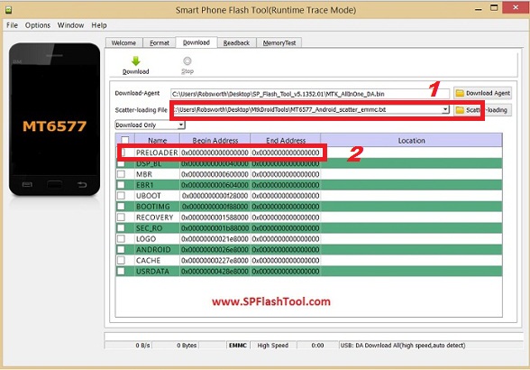The width and height of the screenshot is (530, 370).
Task: Open the Window menu
Action: (x=70, y=25)
